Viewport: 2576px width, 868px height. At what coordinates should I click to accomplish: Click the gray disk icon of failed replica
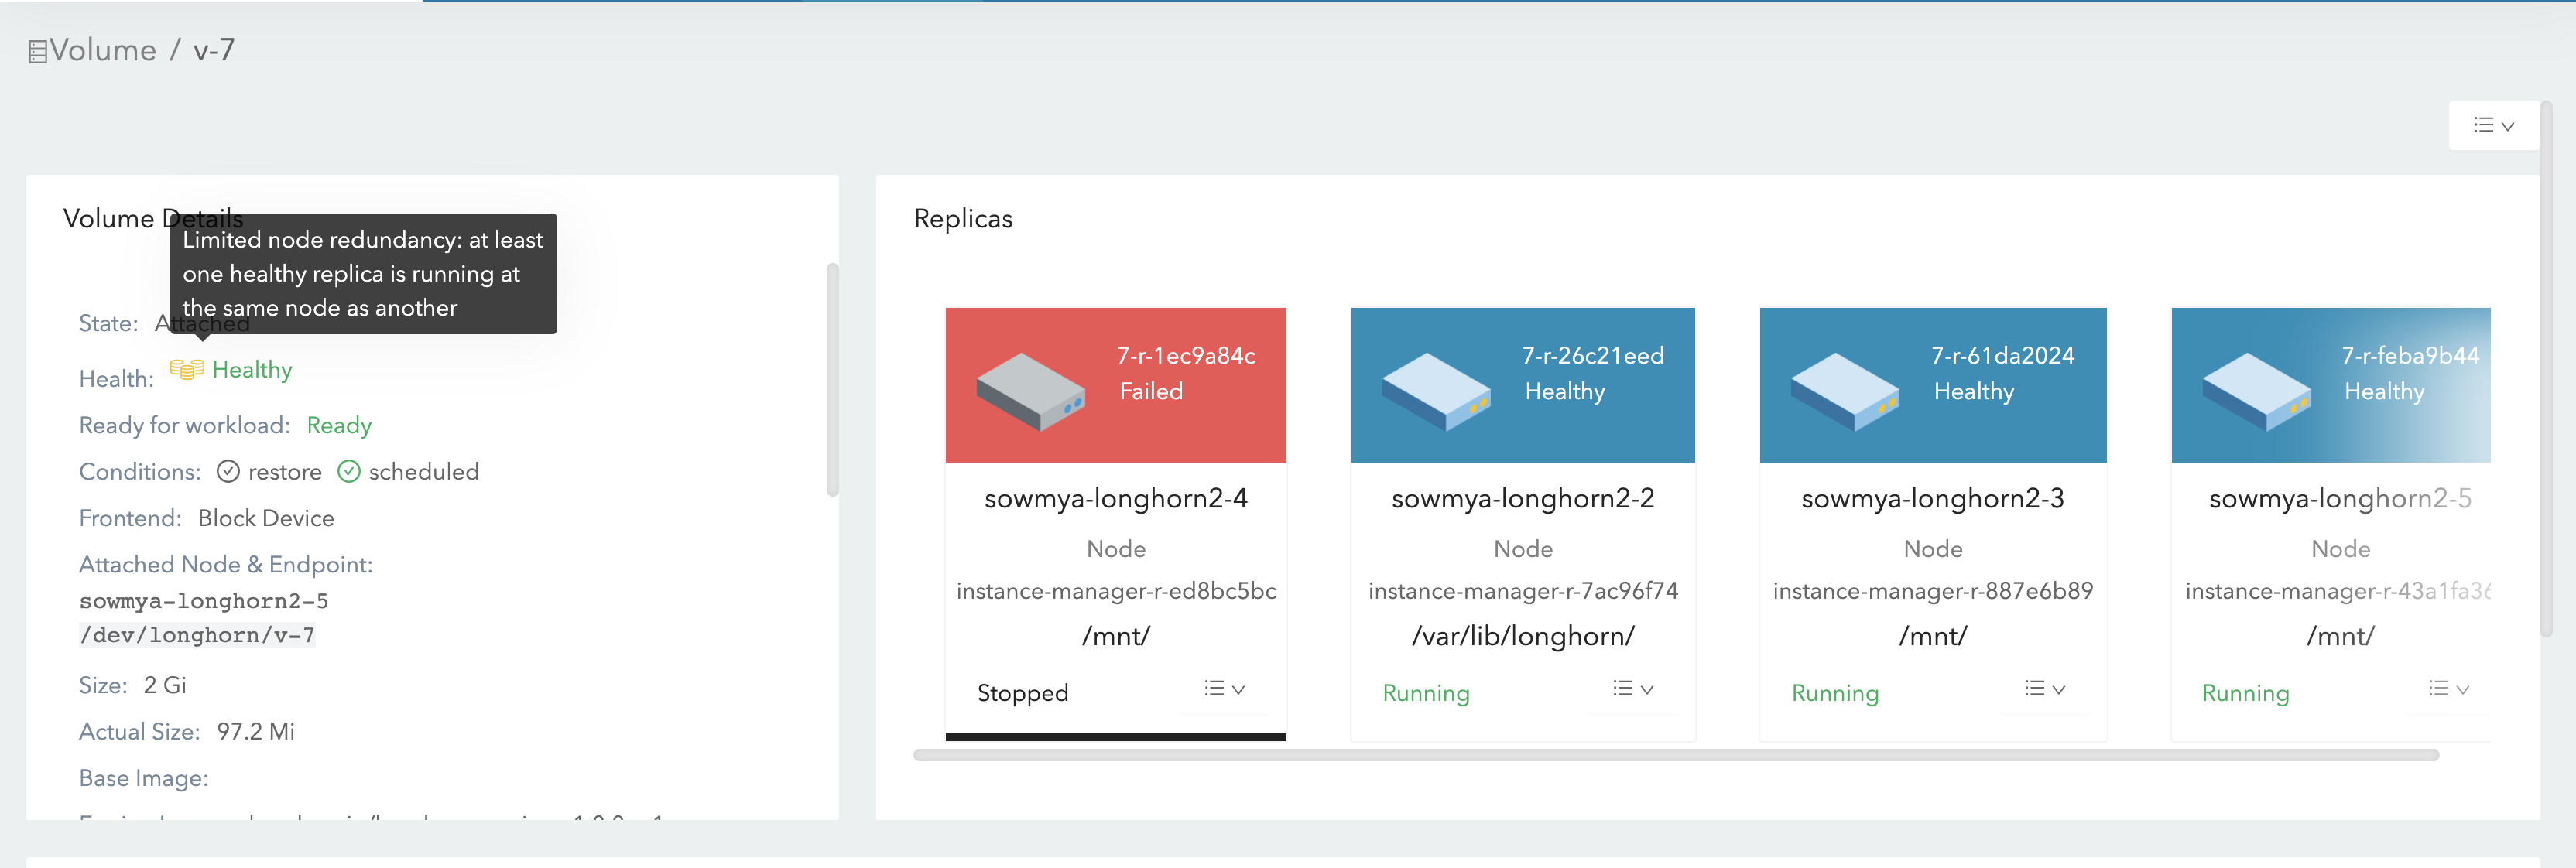tap(1030, 391)
